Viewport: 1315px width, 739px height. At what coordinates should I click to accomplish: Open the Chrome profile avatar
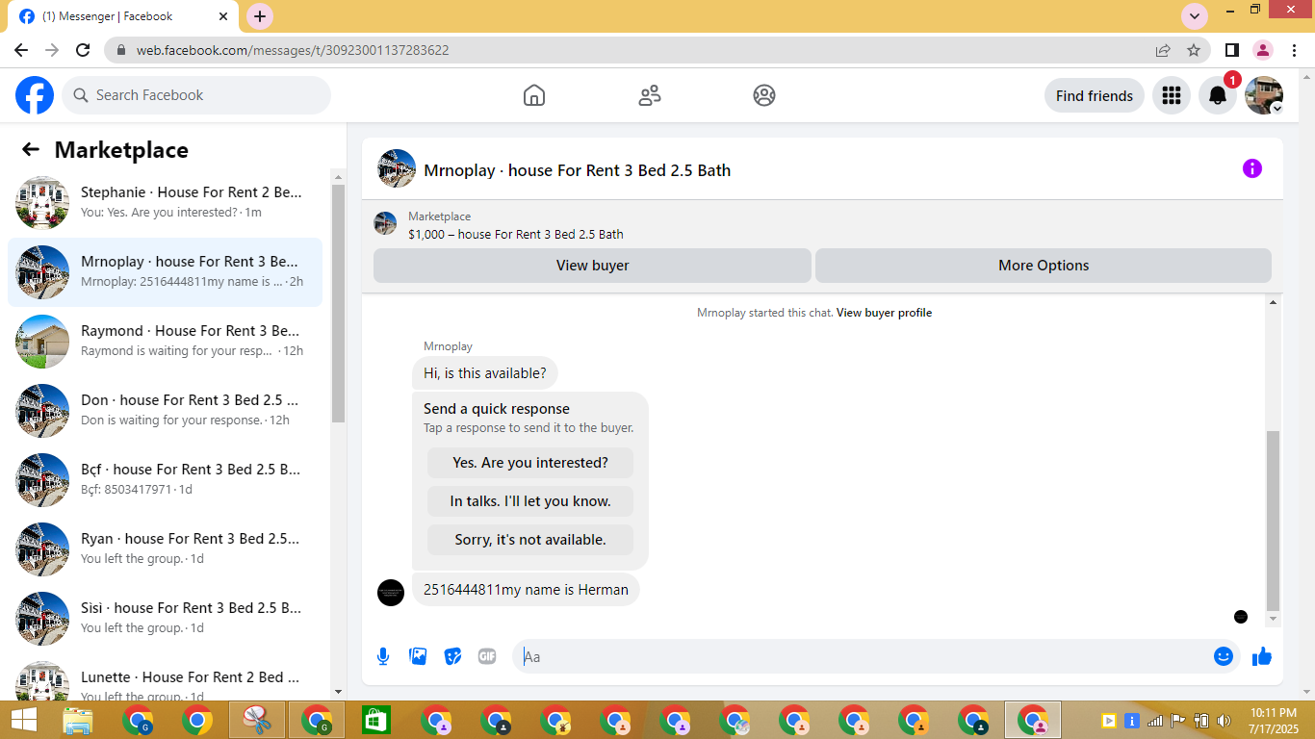click(1263, 50)
